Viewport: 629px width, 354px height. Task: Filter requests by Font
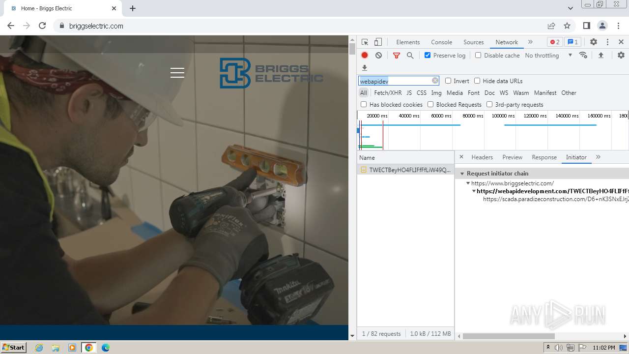click(x=474, y=92)
